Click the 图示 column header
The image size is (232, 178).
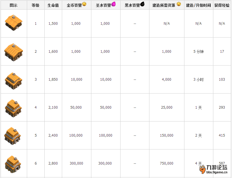[x=14, y=5]
